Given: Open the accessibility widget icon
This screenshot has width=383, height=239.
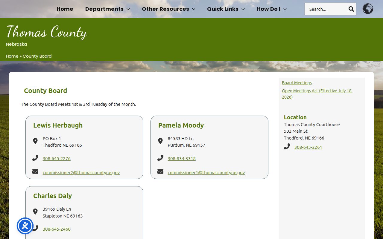Looking at the screenshot, I should 25,226.
